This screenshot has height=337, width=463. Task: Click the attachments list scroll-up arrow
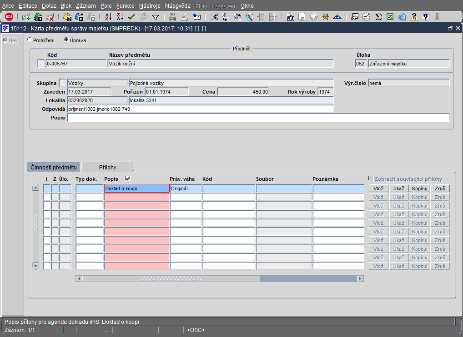point(36,188)
